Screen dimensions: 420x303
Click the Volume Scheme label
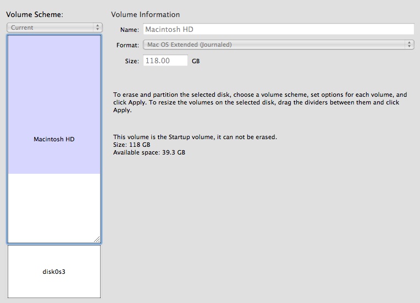(35, 14)
